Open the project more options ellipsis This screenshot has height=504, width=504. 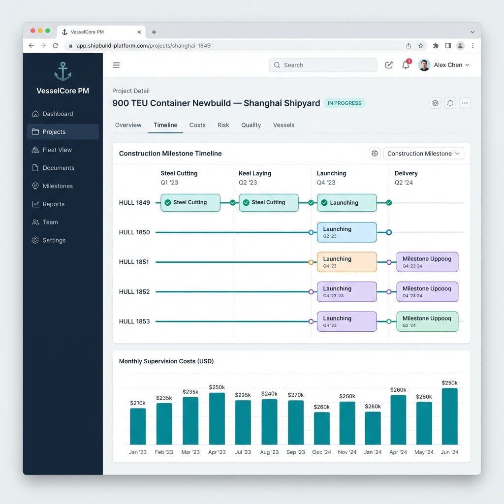465,103
